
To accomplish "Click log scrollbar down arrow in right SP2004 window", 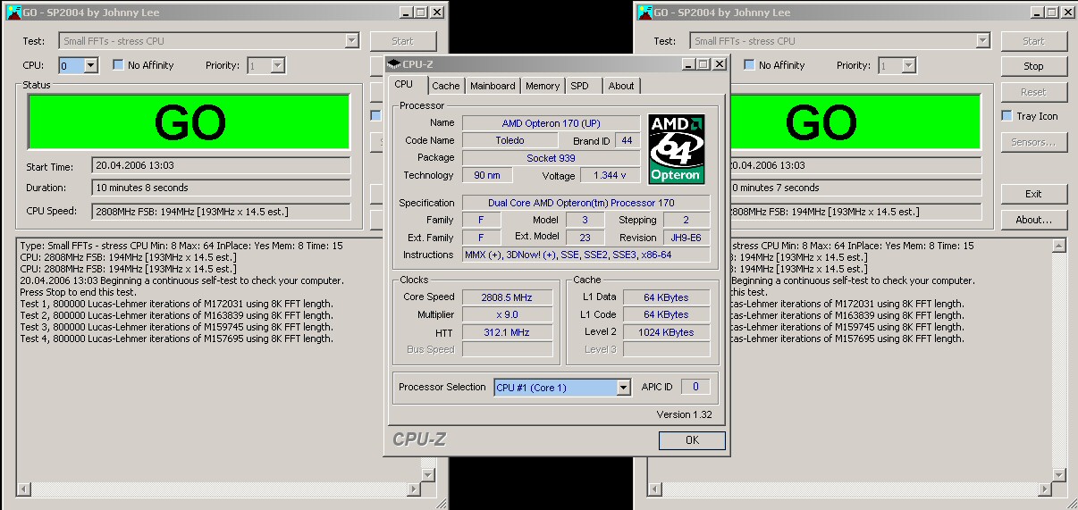I will [1059, 474].
